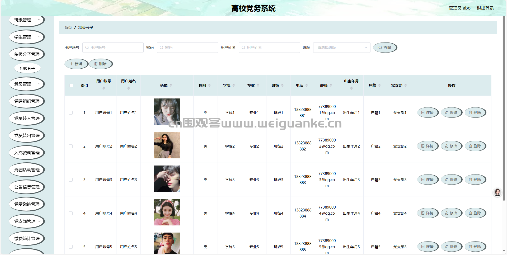This screenshot has height=255, width=507.
Task: Check the row for 用户账号5
Action: click(71, 247)
